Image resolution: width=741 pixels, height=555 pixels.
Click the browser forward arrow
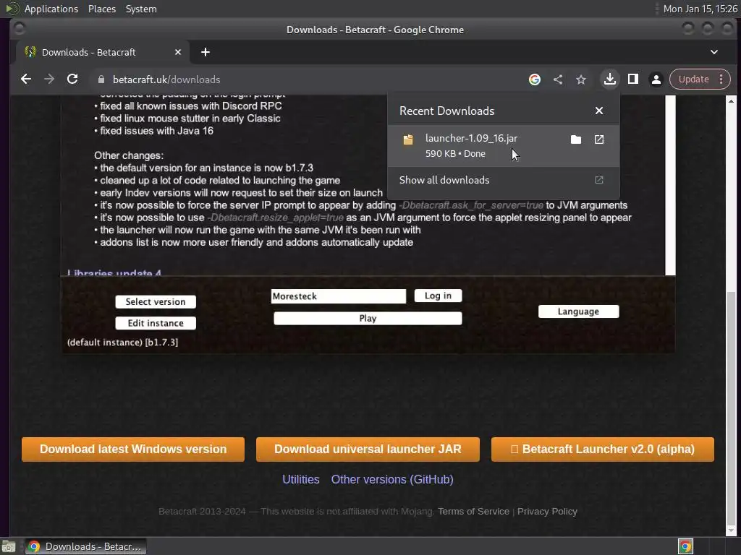pyautogui.click(x=49, y=79)
